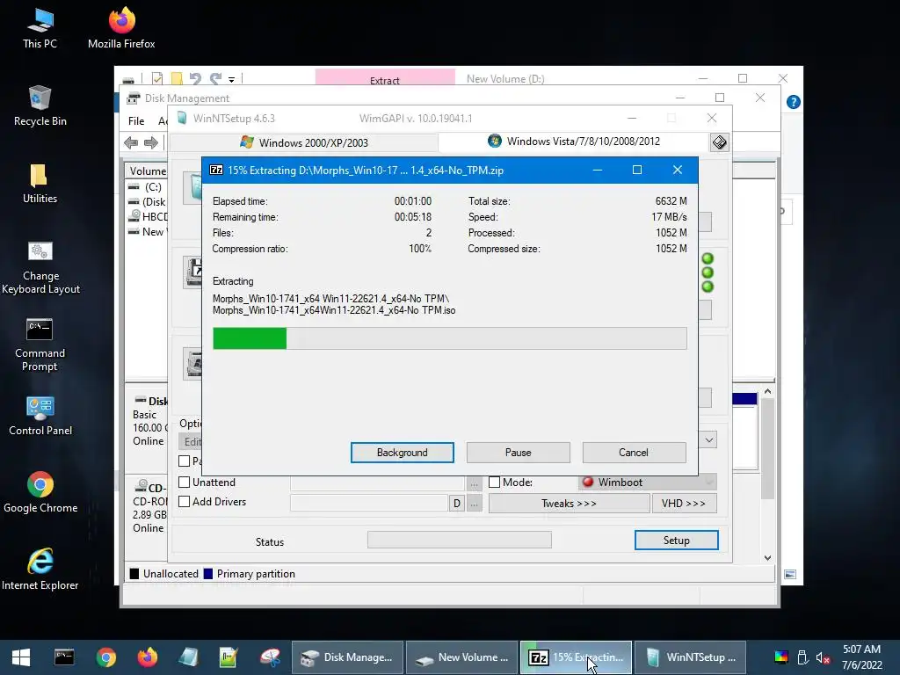
Task: Open the Utilities folder on desktop
Action: (40, 184)
